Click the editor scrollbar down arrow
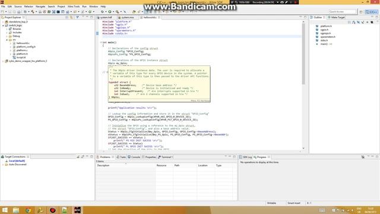 coord(303,148)
